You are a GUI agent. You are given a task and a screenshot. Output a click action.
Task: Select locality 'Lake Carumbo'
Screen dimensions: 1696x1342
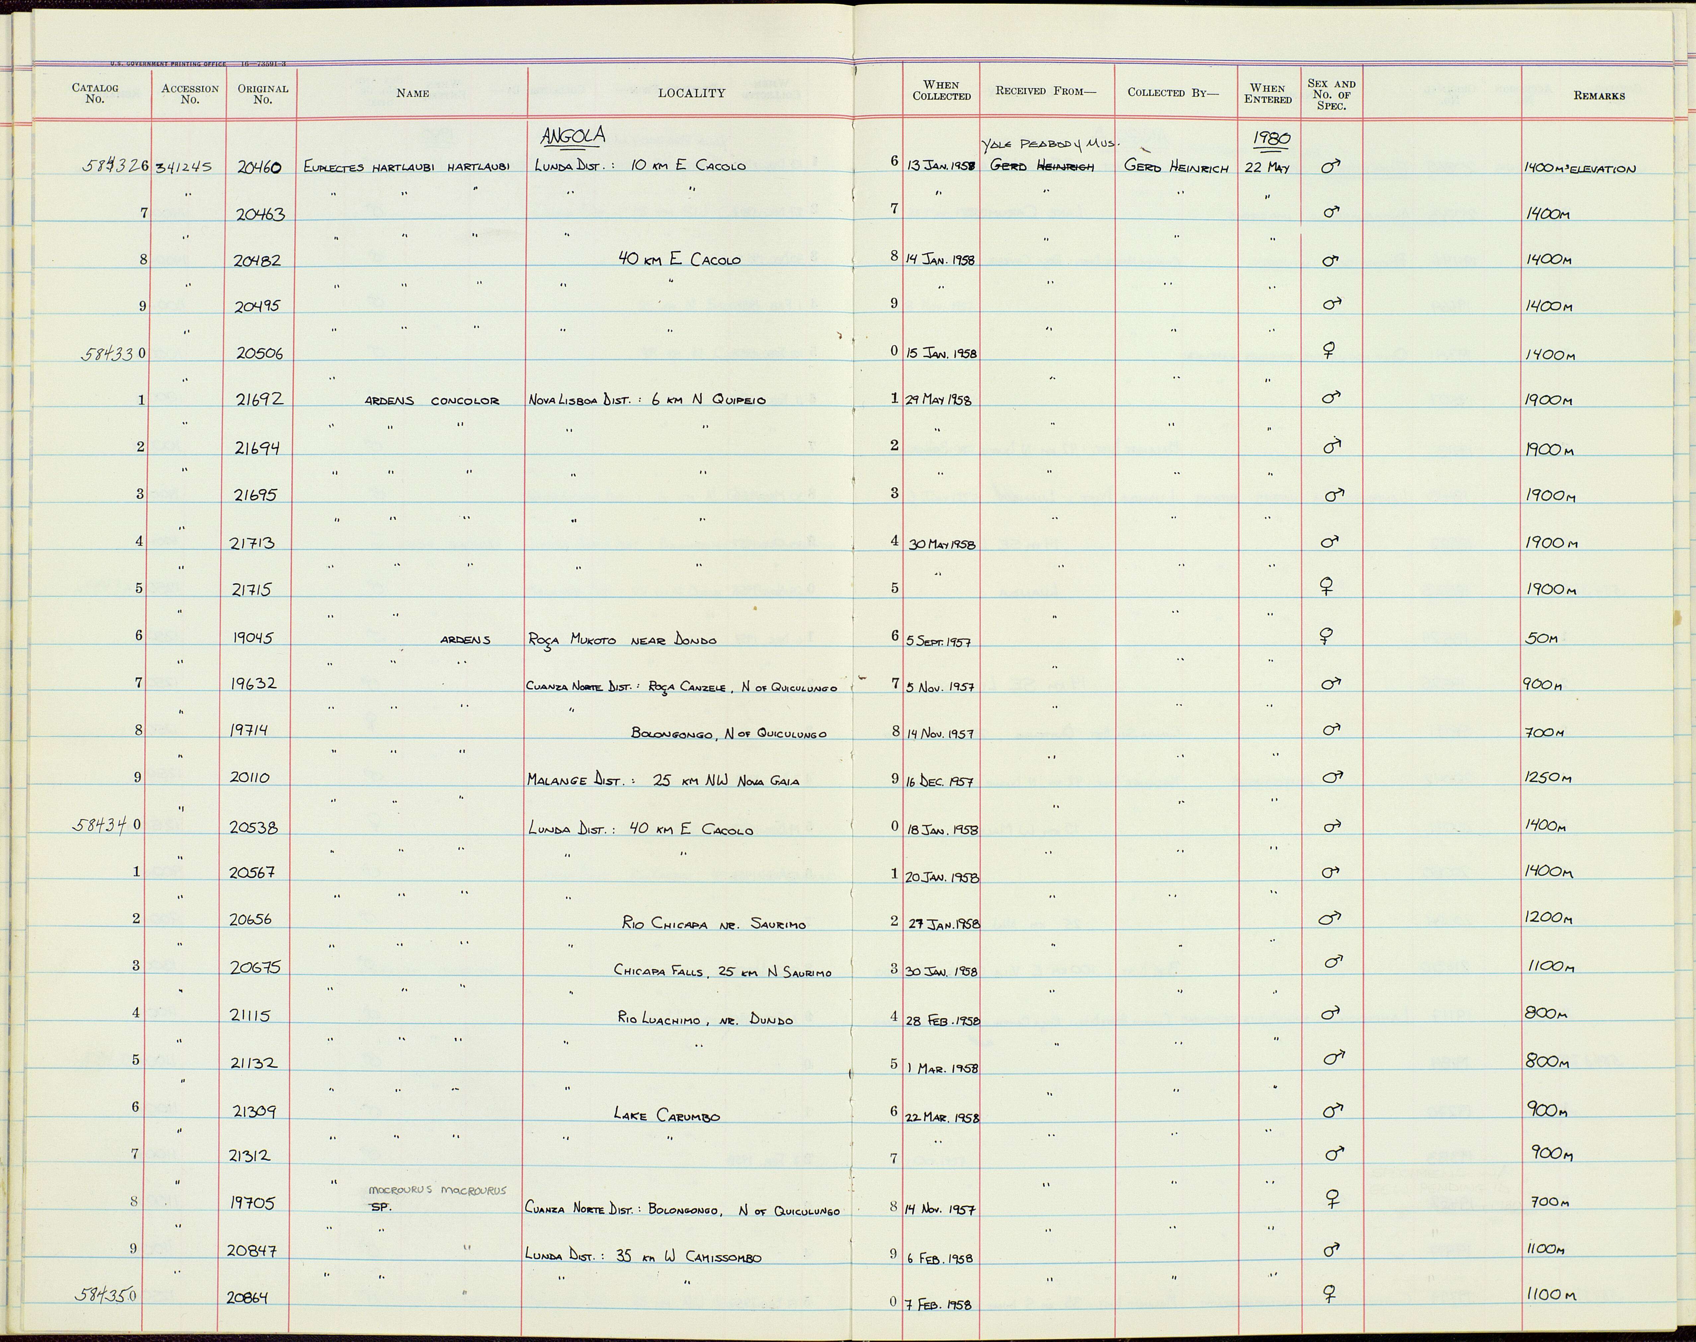(667, 1115)
